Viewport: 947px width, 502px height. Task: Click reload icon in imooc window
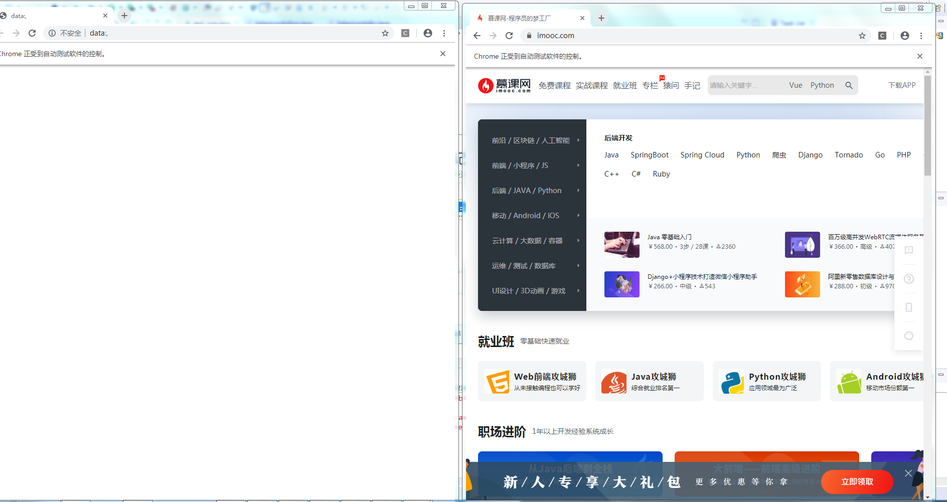pos(509,36)
